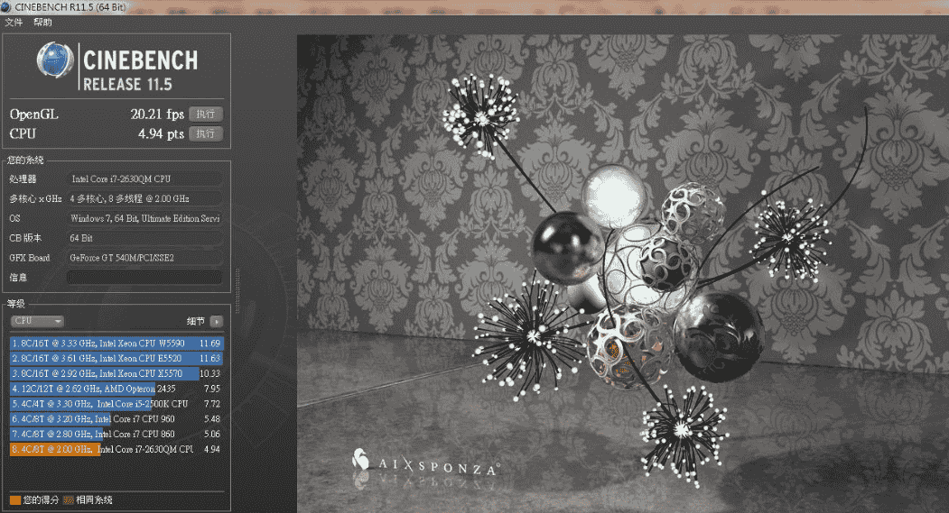Click the orange 您的得分 legend swatch
Viewport: 949px width, 513px height.
[15, 500]
